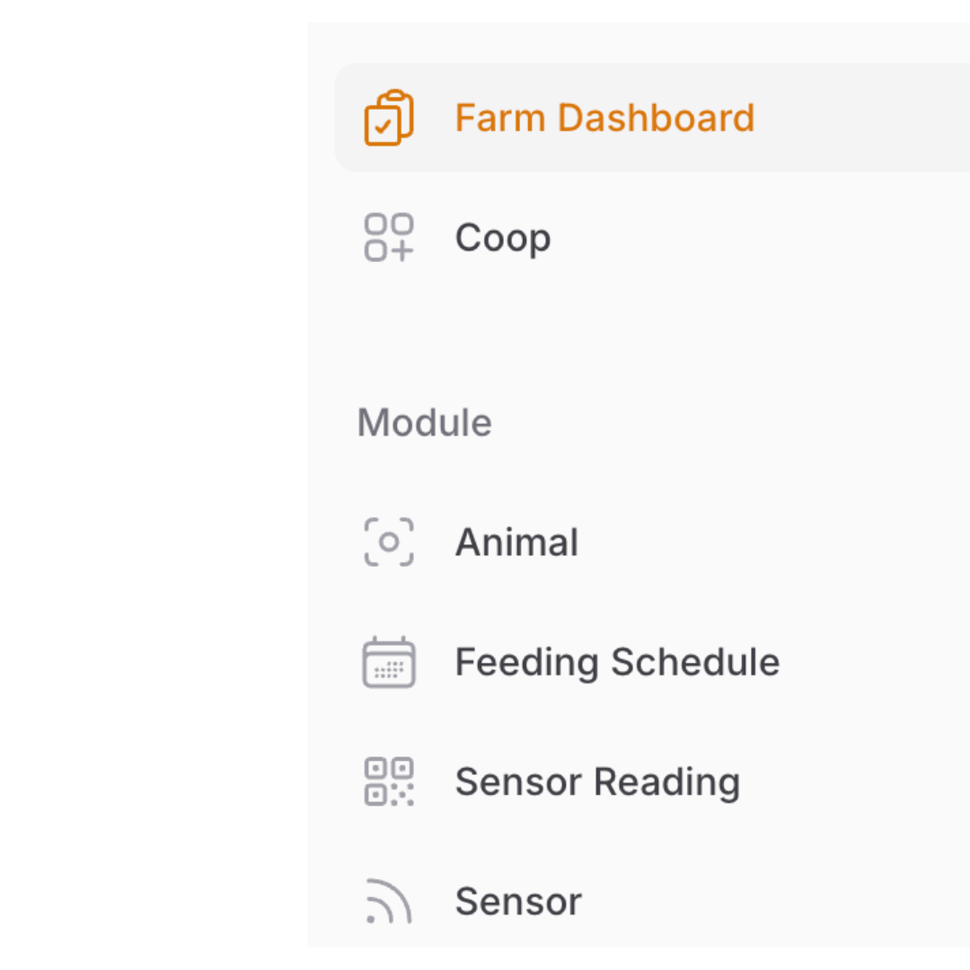Click the Feeding Schedule calendar icon
This screenshot has height=970, width=970.
(388, 662)
